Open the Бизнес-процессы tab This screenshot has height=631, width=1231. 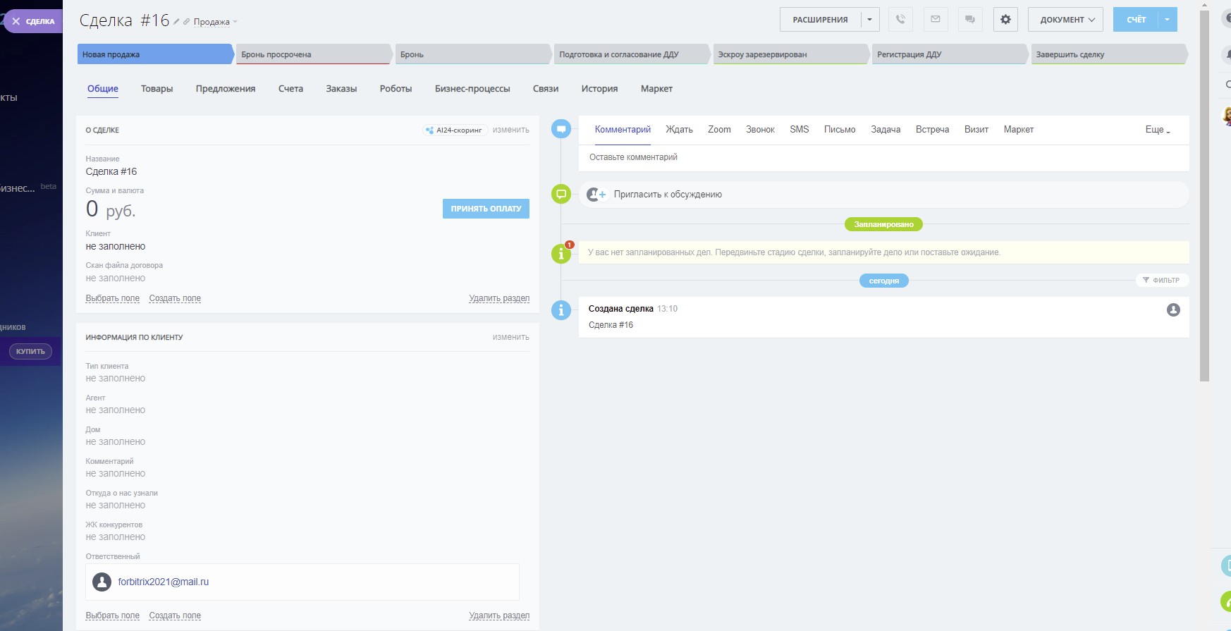[472, 89]
